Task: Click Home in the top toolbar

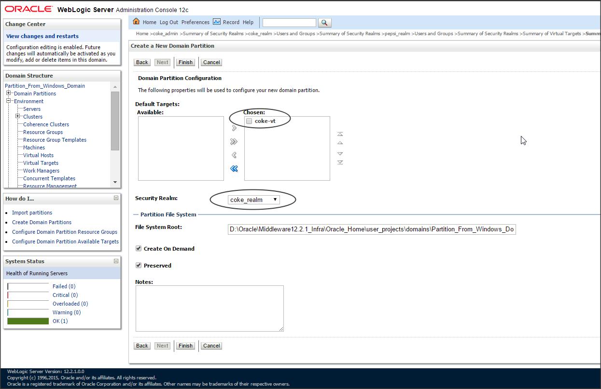Action: coord(150,22)
